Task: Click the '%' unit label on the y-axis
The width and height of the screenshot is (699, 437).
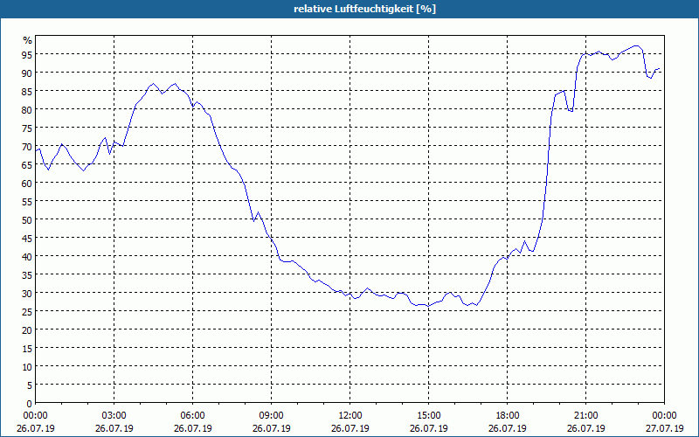Action: coord(27,40)
